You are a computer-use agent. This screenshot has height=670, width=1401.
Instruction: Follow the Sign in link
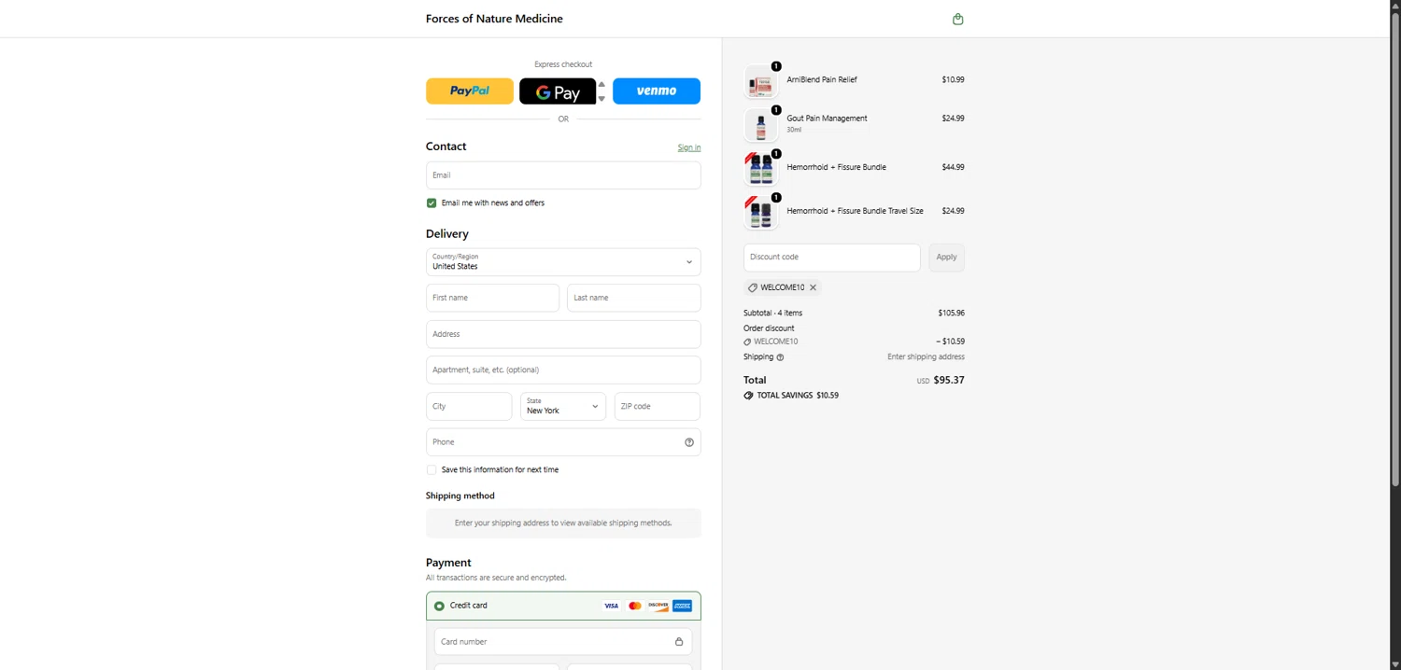[x=689, y=147]
